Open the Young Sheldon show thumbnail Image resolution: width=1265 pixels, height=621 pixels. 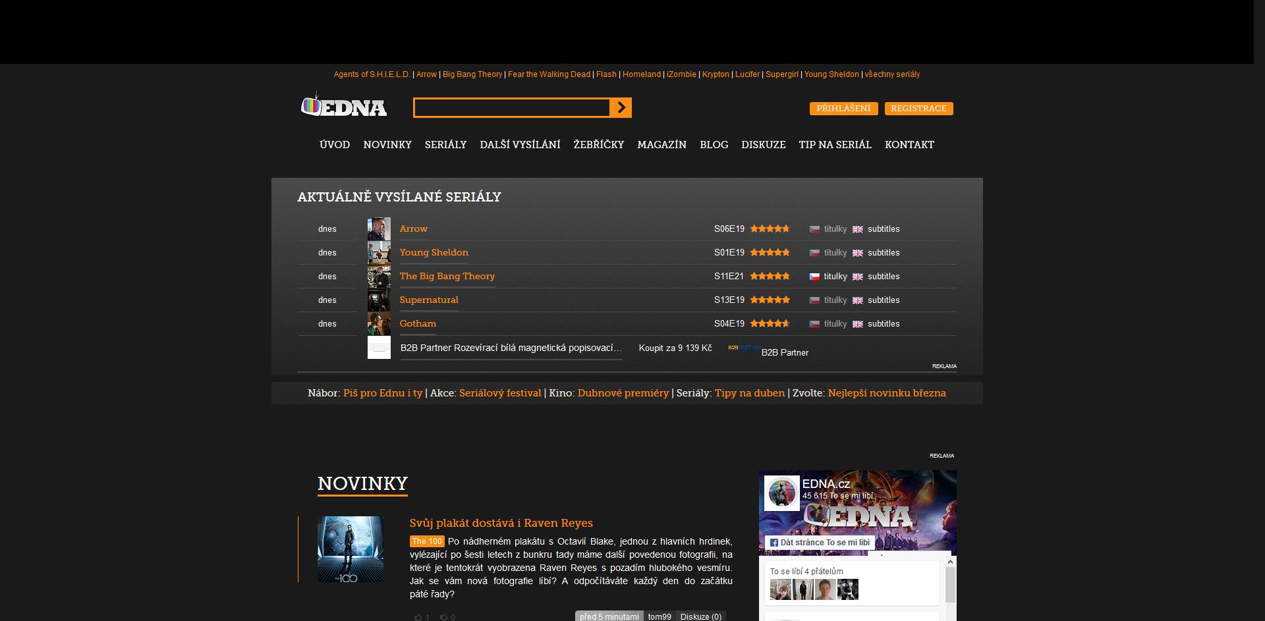coord(379,253)
